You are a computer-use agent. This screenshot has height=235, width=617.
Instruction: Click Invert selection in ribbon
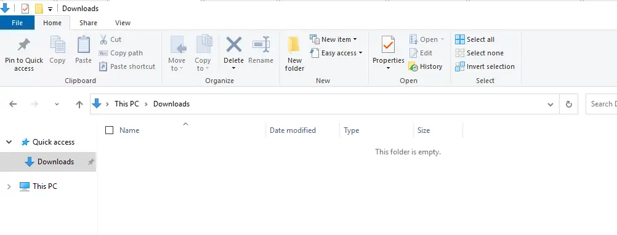pos(485,66)
